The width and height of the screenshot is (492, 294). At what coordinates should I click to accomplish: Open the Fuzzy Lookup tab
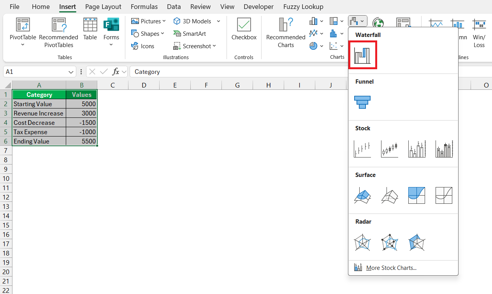click(x=303, y=7)
